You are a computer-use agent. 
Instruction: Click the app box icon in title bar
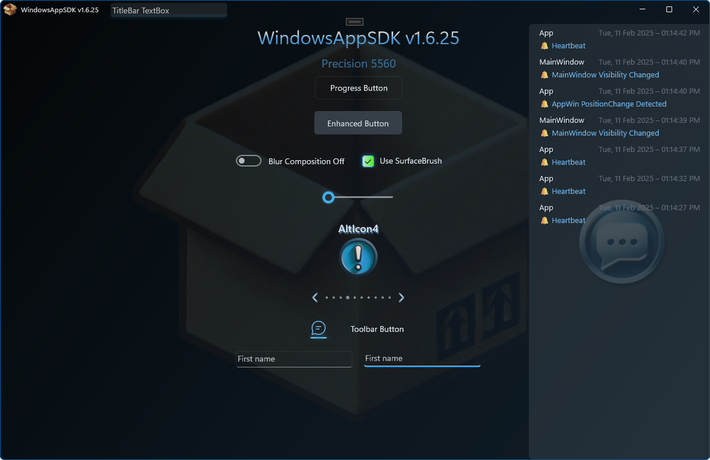(10, 10)
